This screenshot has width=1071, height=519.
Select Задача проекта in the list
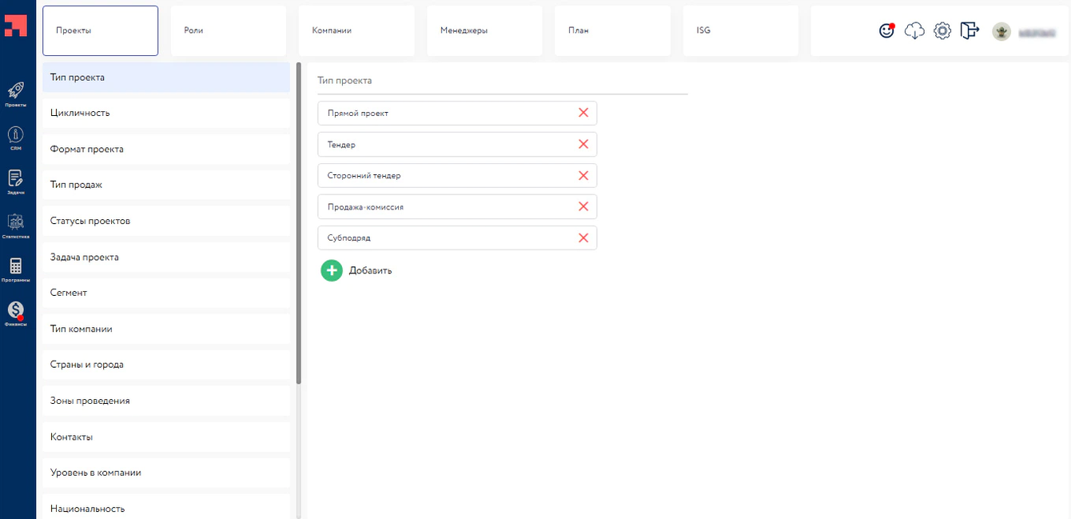click(166, 258)
